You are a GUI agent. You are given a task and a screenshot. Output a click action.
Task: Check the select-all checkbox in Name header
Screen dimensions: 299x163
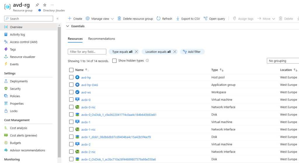[x=71, y=70]
